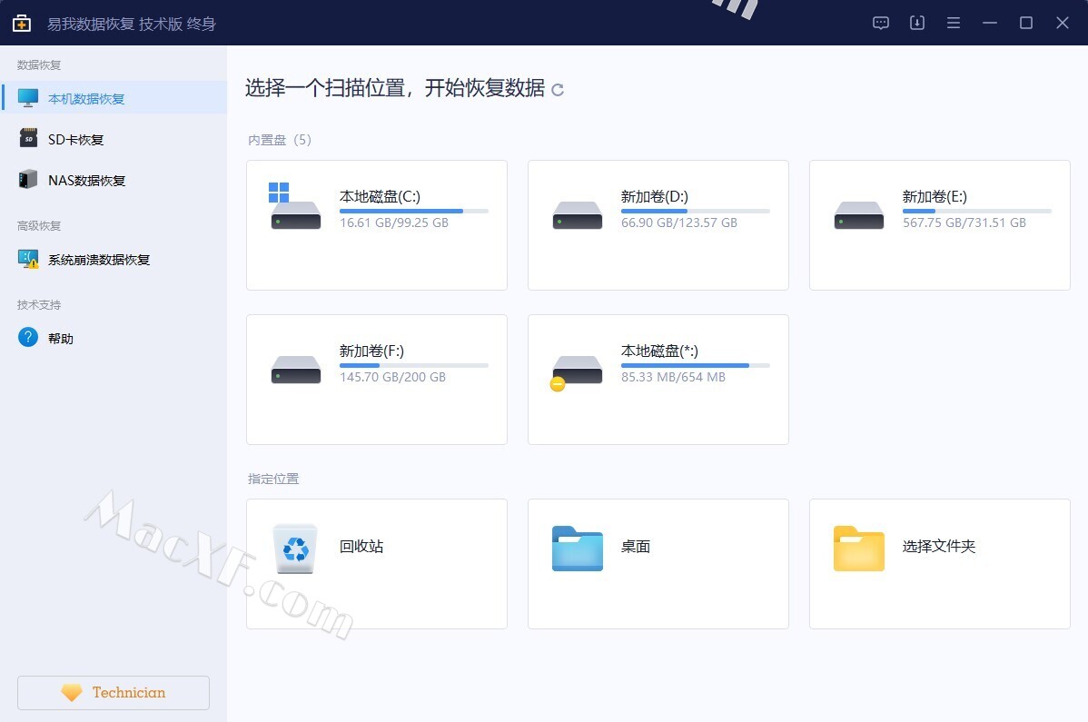Maximize the 易我数据恢复 window
Viewport: 1088px width, 722px height.
1025,23
